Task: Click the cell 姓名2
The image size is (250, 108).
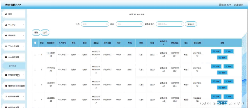Action: tap(73, 69)
